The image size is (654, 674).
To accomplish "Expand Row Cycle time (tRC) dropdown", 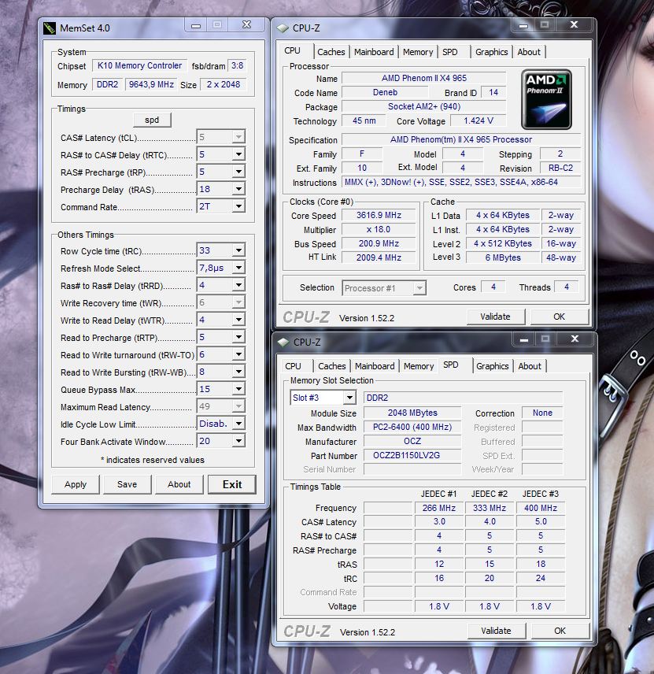I will (x=238, y=250).
